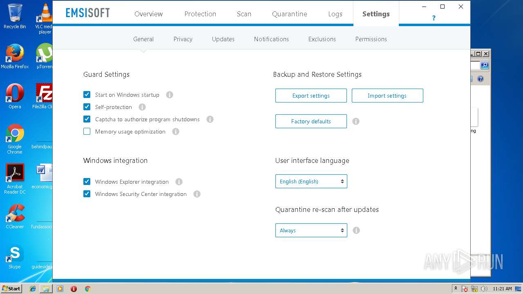Toggle the Self-protection checkbox
This screenshot has height=294, width=523.
[x=87, y=107]
